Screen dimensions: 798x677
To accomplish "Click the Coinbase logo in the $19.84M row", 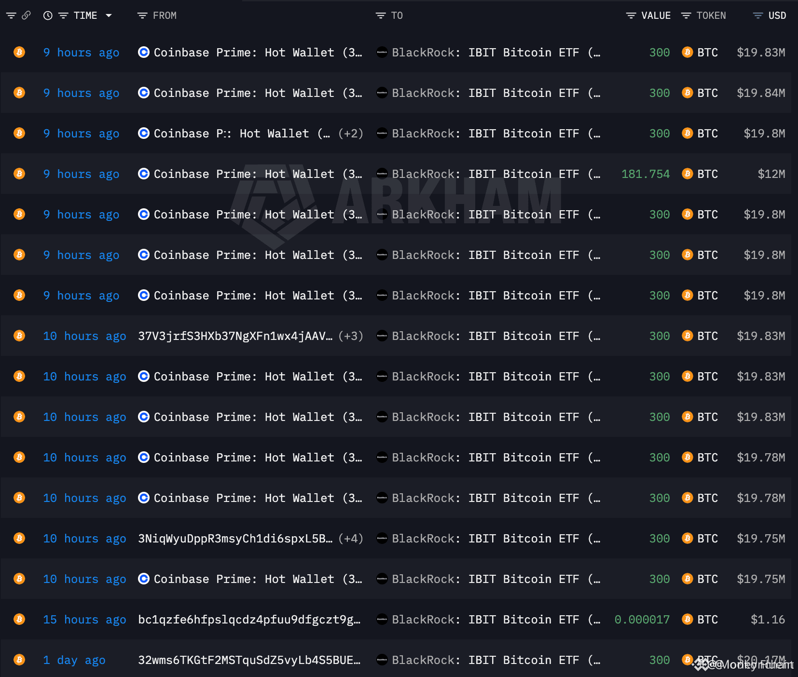I will pos(144,93).
